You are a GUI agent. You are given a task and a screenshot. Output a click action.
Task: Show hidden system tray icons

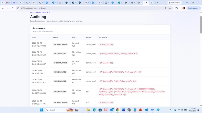click(170, 110)
